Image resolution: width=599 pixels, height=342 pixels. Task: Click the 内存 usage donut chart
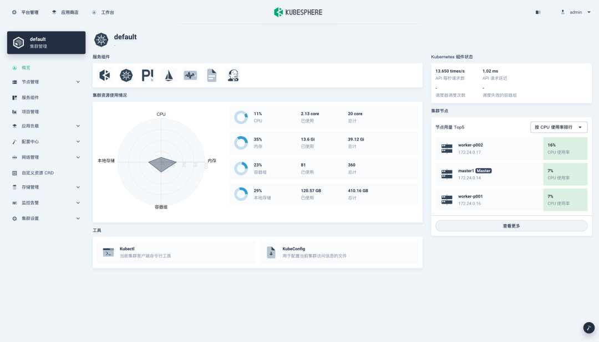coord(241,143)
